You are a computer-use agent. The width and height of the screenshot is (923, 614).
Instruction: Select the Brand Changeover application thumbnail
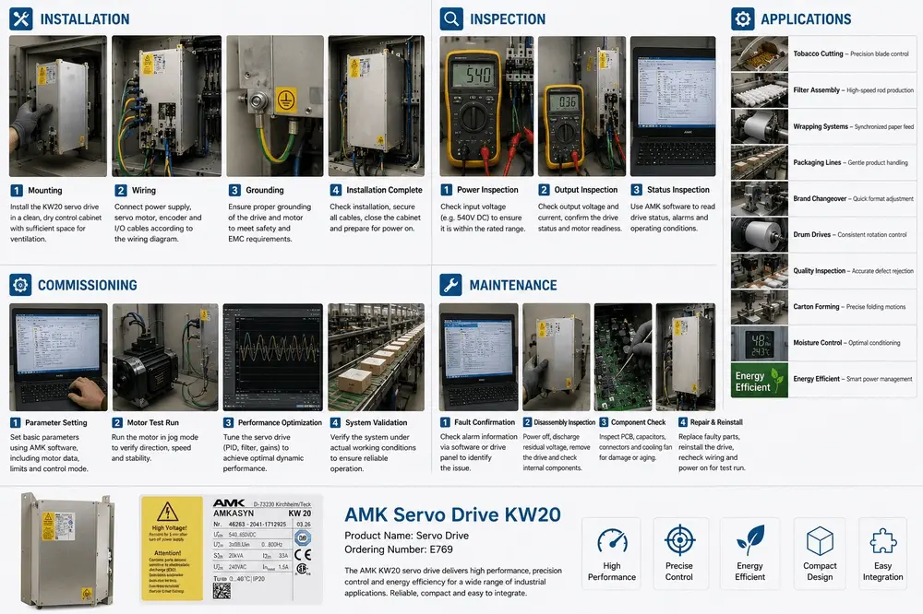[760, 199]
